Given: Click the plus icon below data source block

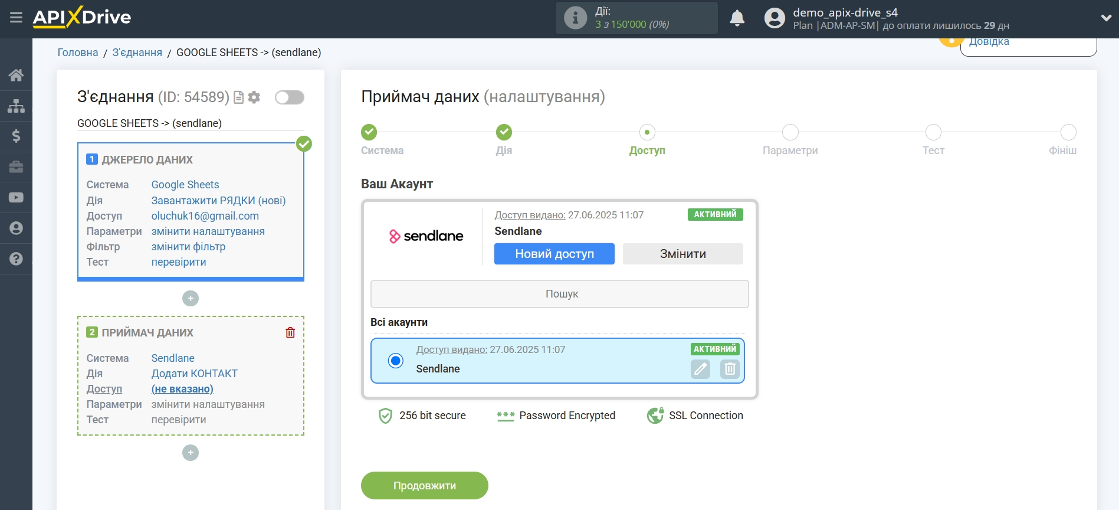Looking at the screenshot, I should [191, 299].
